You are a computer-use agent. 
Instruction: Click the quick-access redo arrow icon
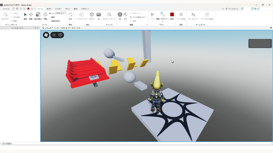click(21, 9)
